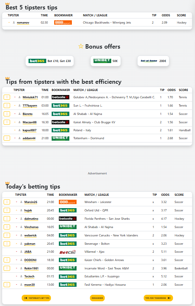Select the Florida Panthers - San Jose Sharks match
Viewport: 195px width, 306px height.
pyautogui.click(x=107, y=219)
